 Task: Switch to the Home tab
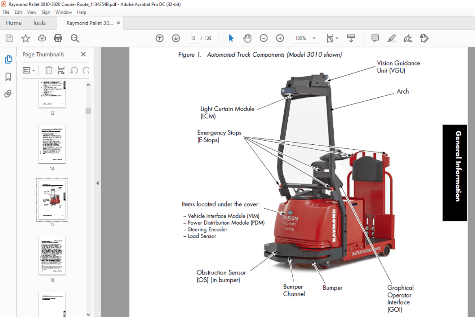(x=14, y=23)
